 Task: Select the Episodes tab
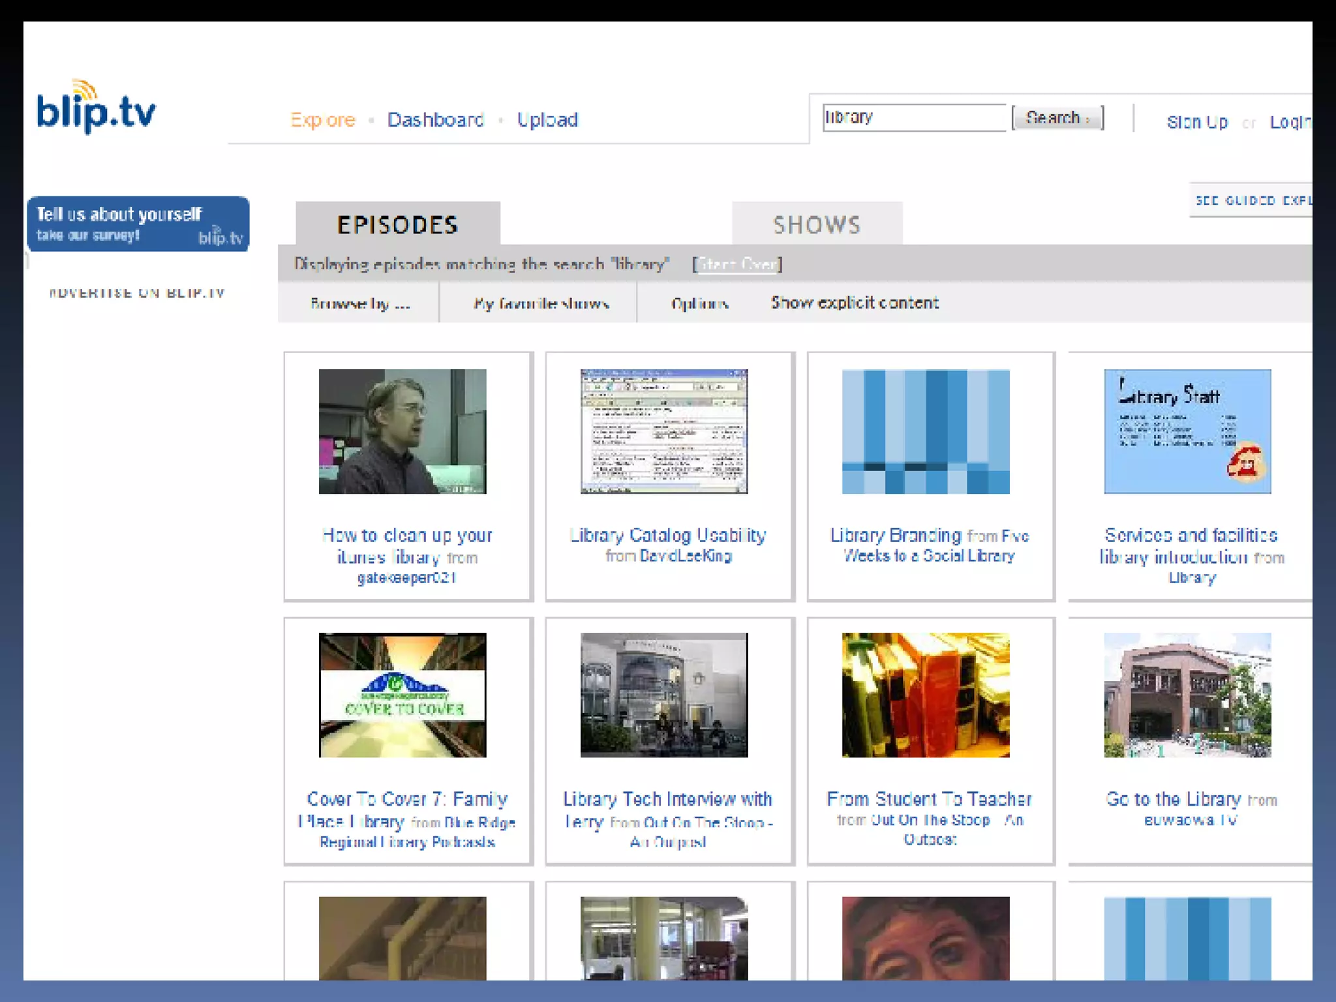pyautogui.click(x=397, y=224)
